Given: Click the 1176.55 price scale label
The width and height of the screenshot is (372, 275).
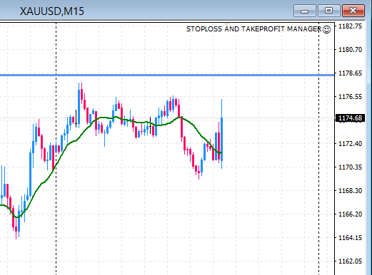Looking at the screenshot, I should coord(350,97).
